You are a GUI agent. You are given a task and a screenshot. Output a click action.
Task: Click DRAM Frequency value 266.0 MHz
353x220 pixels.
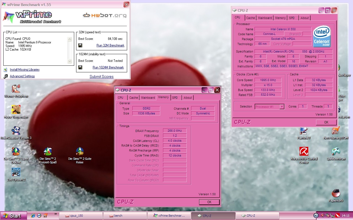pyautogui.click(x=175, y=131)
